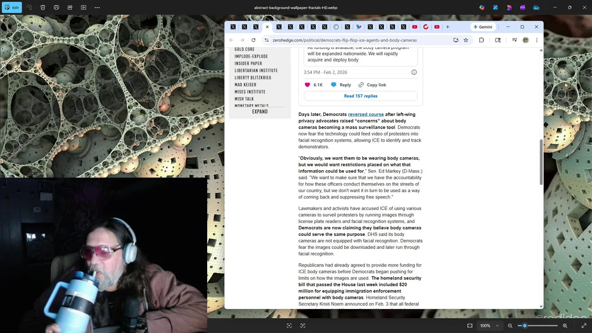592x333 pixels.
Task: Click the tweet timestamp 3:54 PM · Feb 2, 2026
Action: pos(325,72)
